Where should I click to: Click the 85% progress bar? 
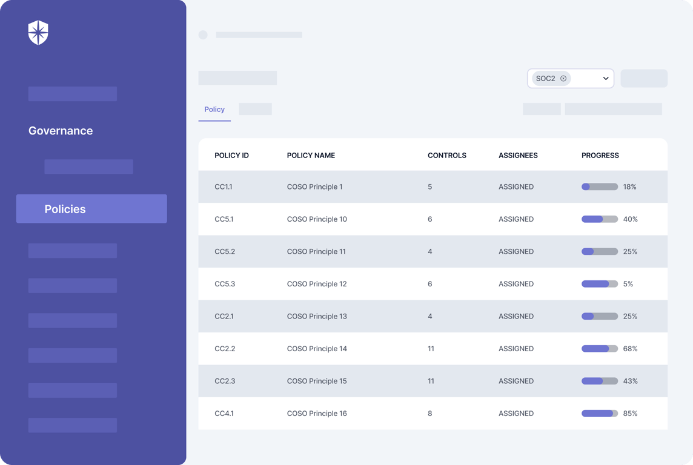pos(599,414)
